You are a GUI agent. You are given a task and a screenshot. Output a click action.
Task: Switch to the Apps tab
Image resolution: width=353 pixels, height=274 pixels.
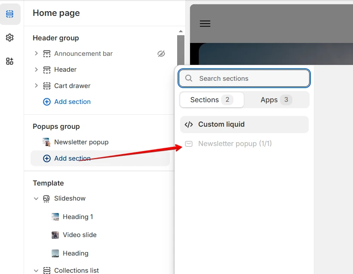(276, 100)
